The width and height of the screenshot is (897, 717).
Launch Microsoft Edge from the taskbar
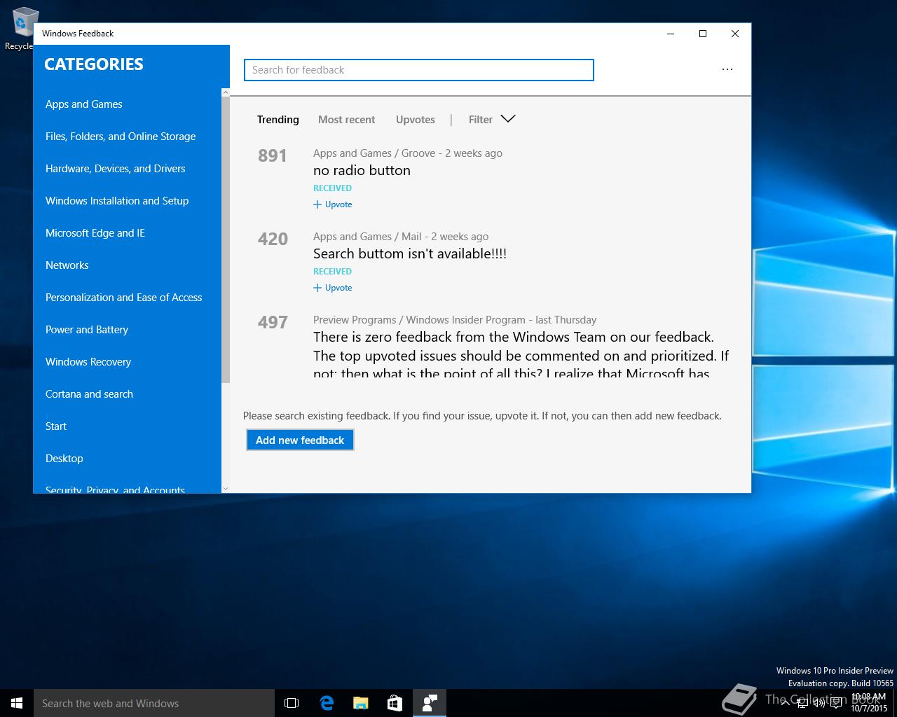[x=327, y=703]
